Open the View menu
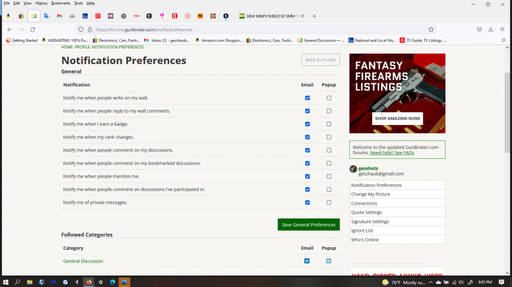 click(28, 3)
